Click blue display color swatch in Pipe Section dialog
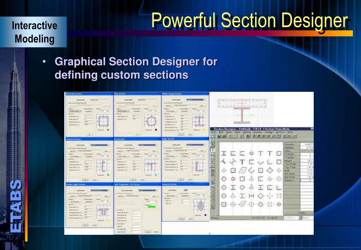This screenshot has width=361, height=250. pyautogui.click(x=156, y=130)
